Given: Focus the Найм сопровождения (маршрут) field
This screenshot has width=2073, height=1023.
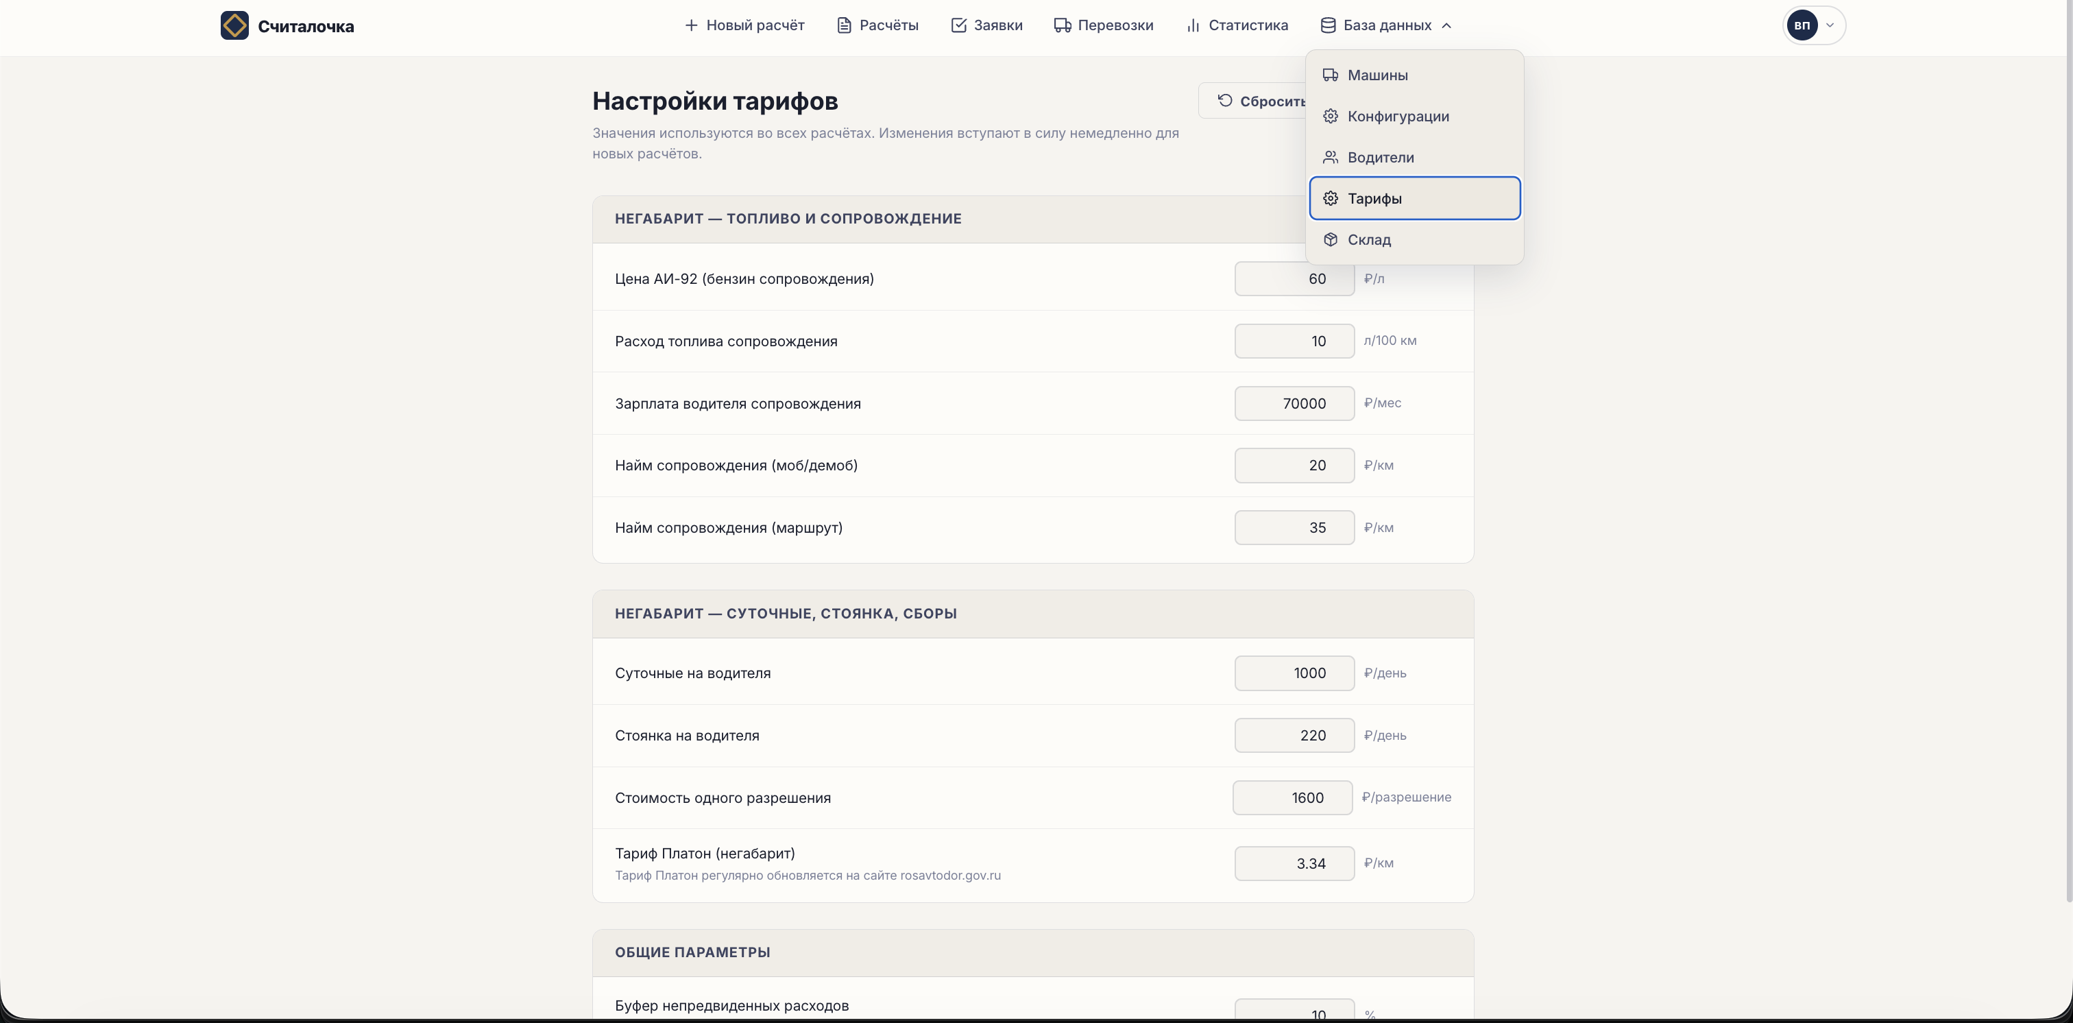Looking at the screenshot, I should click(x=1294, y=528).
